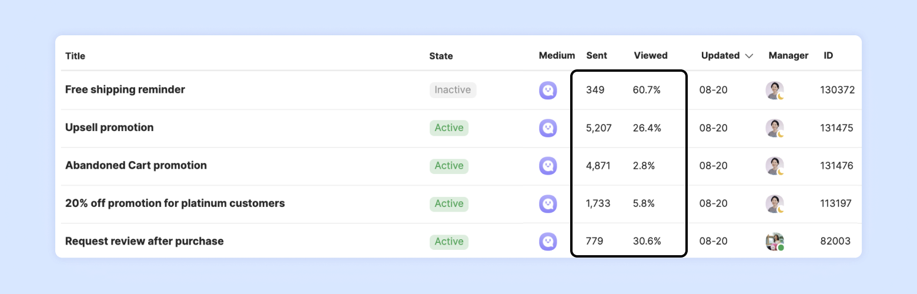This screenshot has height=294, width=917.
Task: Click medium icon for Abandoned Cart promotion
Action: [x=548, y=166]
